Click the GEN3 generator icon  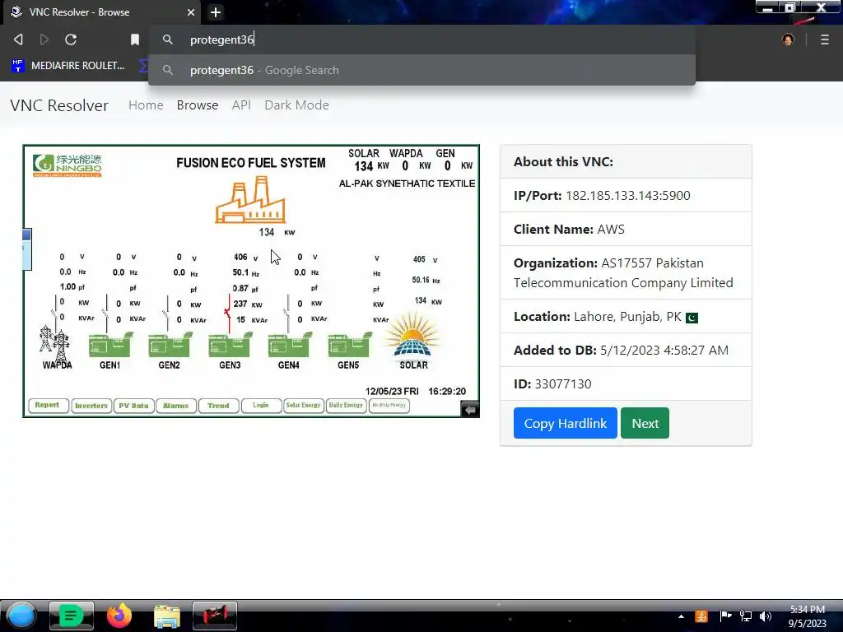(x=230, y=345)
